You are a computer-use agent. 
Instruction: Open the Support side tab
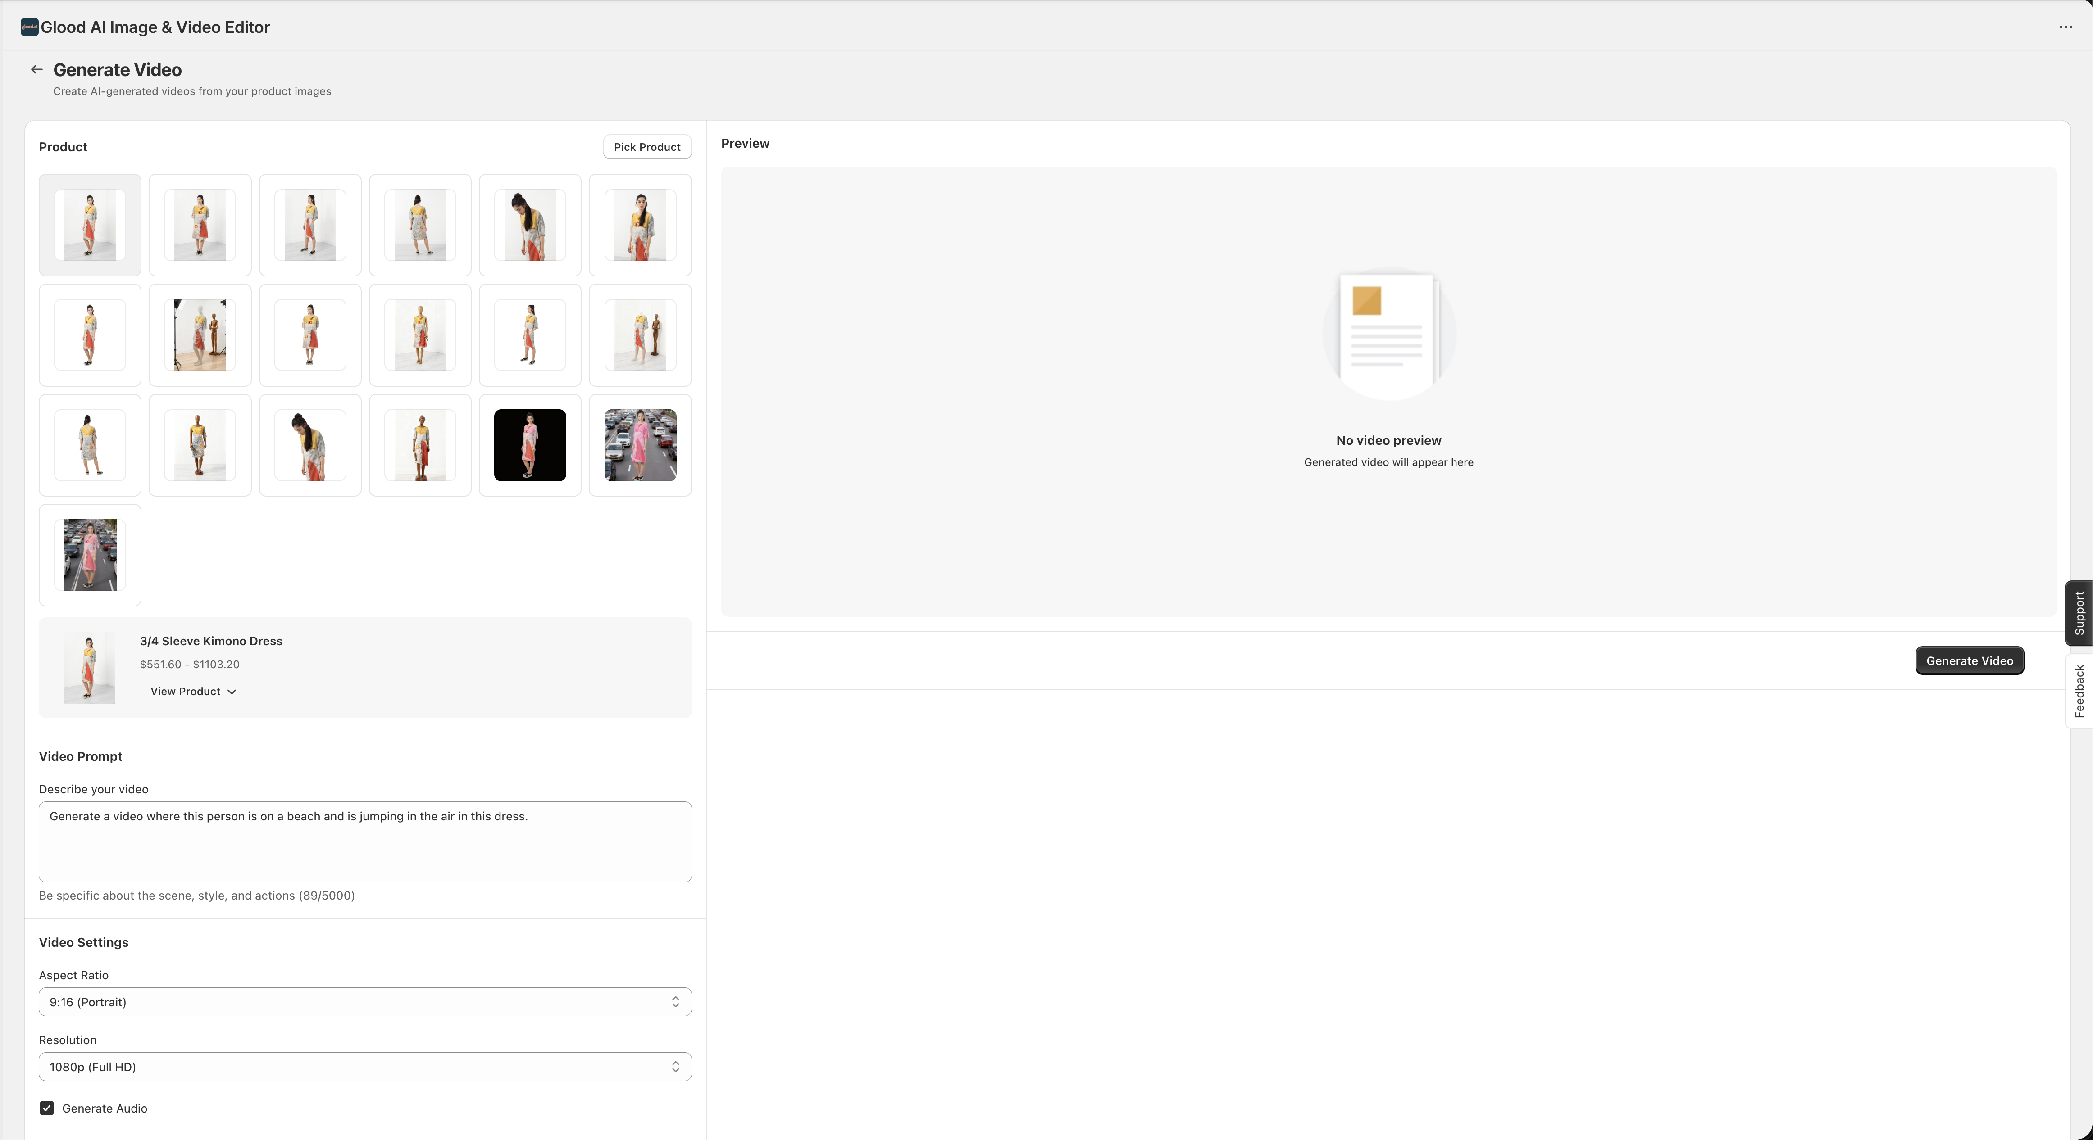pyautogui.click(x=2079, y=613)
